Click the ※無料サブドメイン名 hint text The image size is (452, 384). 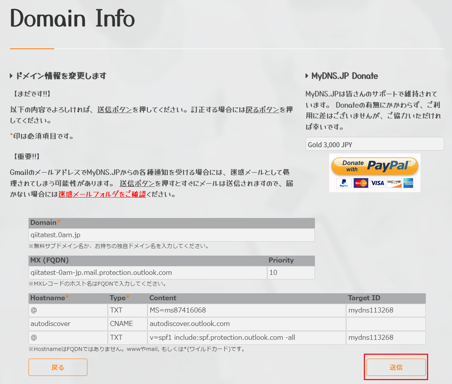(x=119, y=246)
